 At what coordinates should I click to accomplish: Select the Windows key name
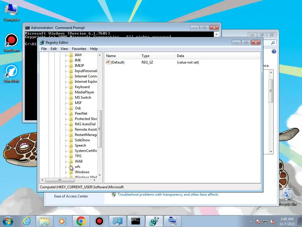coord(82,172)
